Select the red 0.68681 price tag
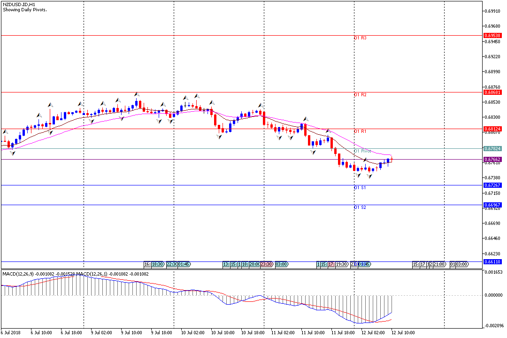Viewport: 507px width, 338px height. click(492, 92)
